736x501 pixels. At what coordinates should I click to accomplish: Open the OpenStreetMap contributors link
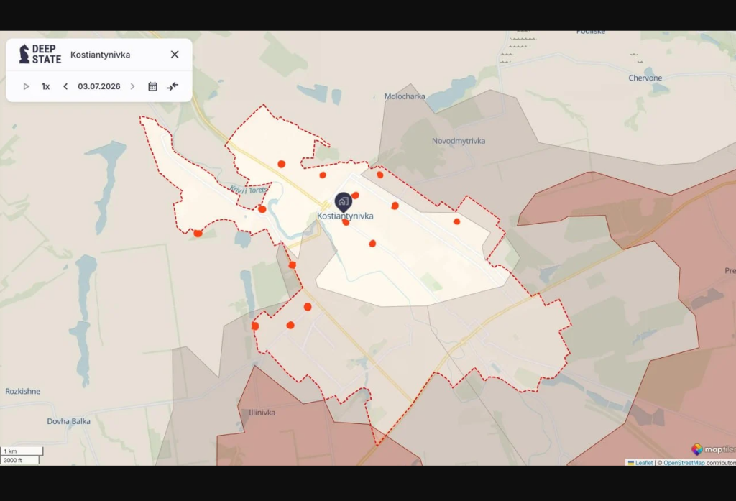[x=684, y=462]
